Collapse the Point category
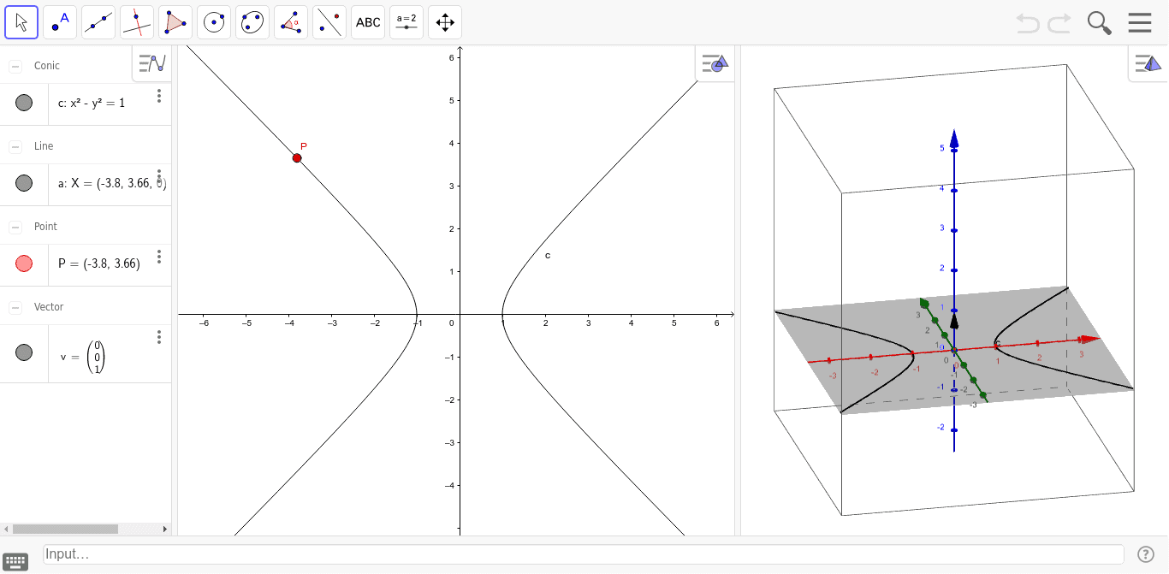 click(x=15, y=227)
